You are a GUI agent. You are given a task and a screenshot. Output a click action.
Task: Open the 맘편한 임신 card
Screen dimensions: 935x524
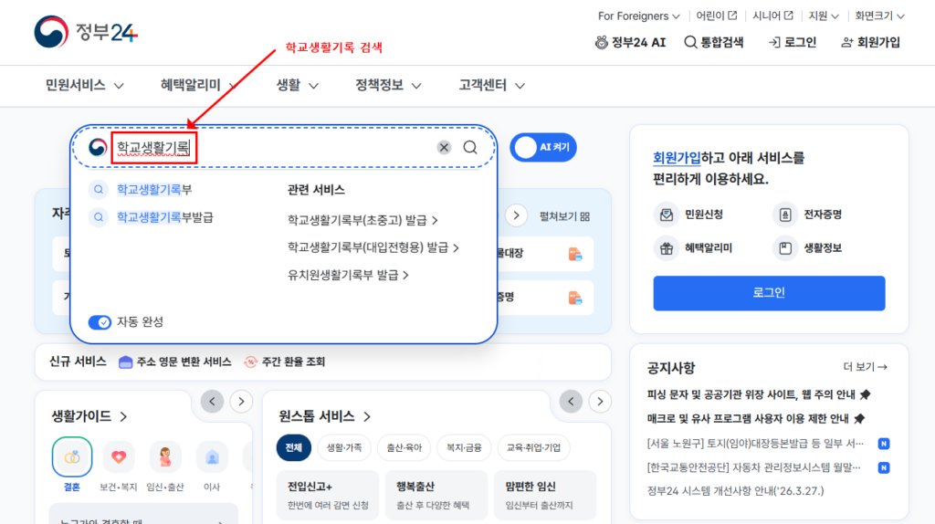pyautogui.click(x=545, y=495)
